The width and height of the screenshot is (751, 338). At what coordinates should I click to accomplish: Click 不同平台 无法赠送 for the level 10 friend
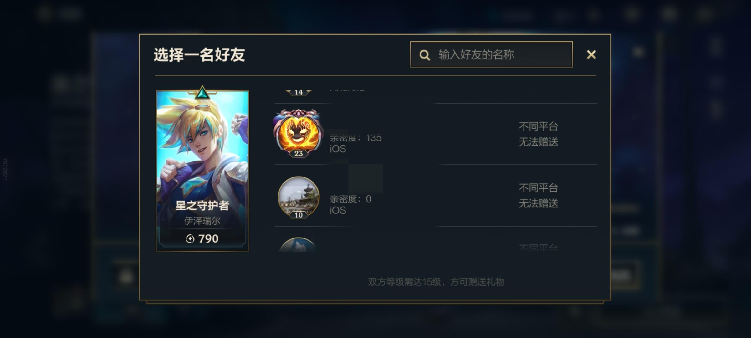pos(539,196)
